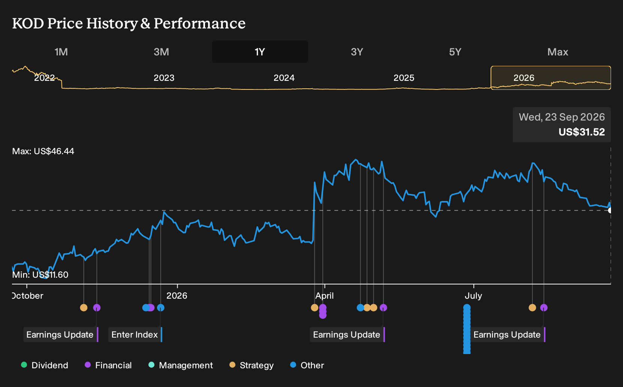The height and width of the screenshot is (387, 623).
Task: Select the active 1Y range tab
Action: tap(260, 52)
